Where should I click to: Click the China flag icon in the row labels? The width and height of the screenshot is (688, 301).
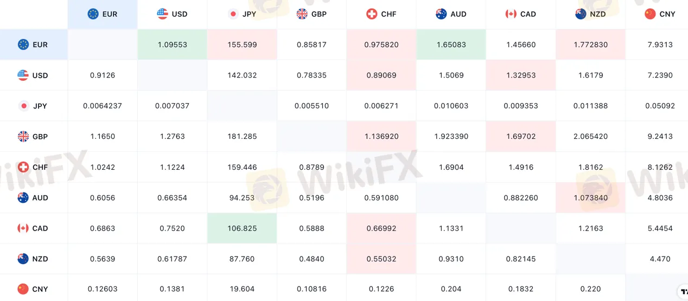click(x=23, y=289)
